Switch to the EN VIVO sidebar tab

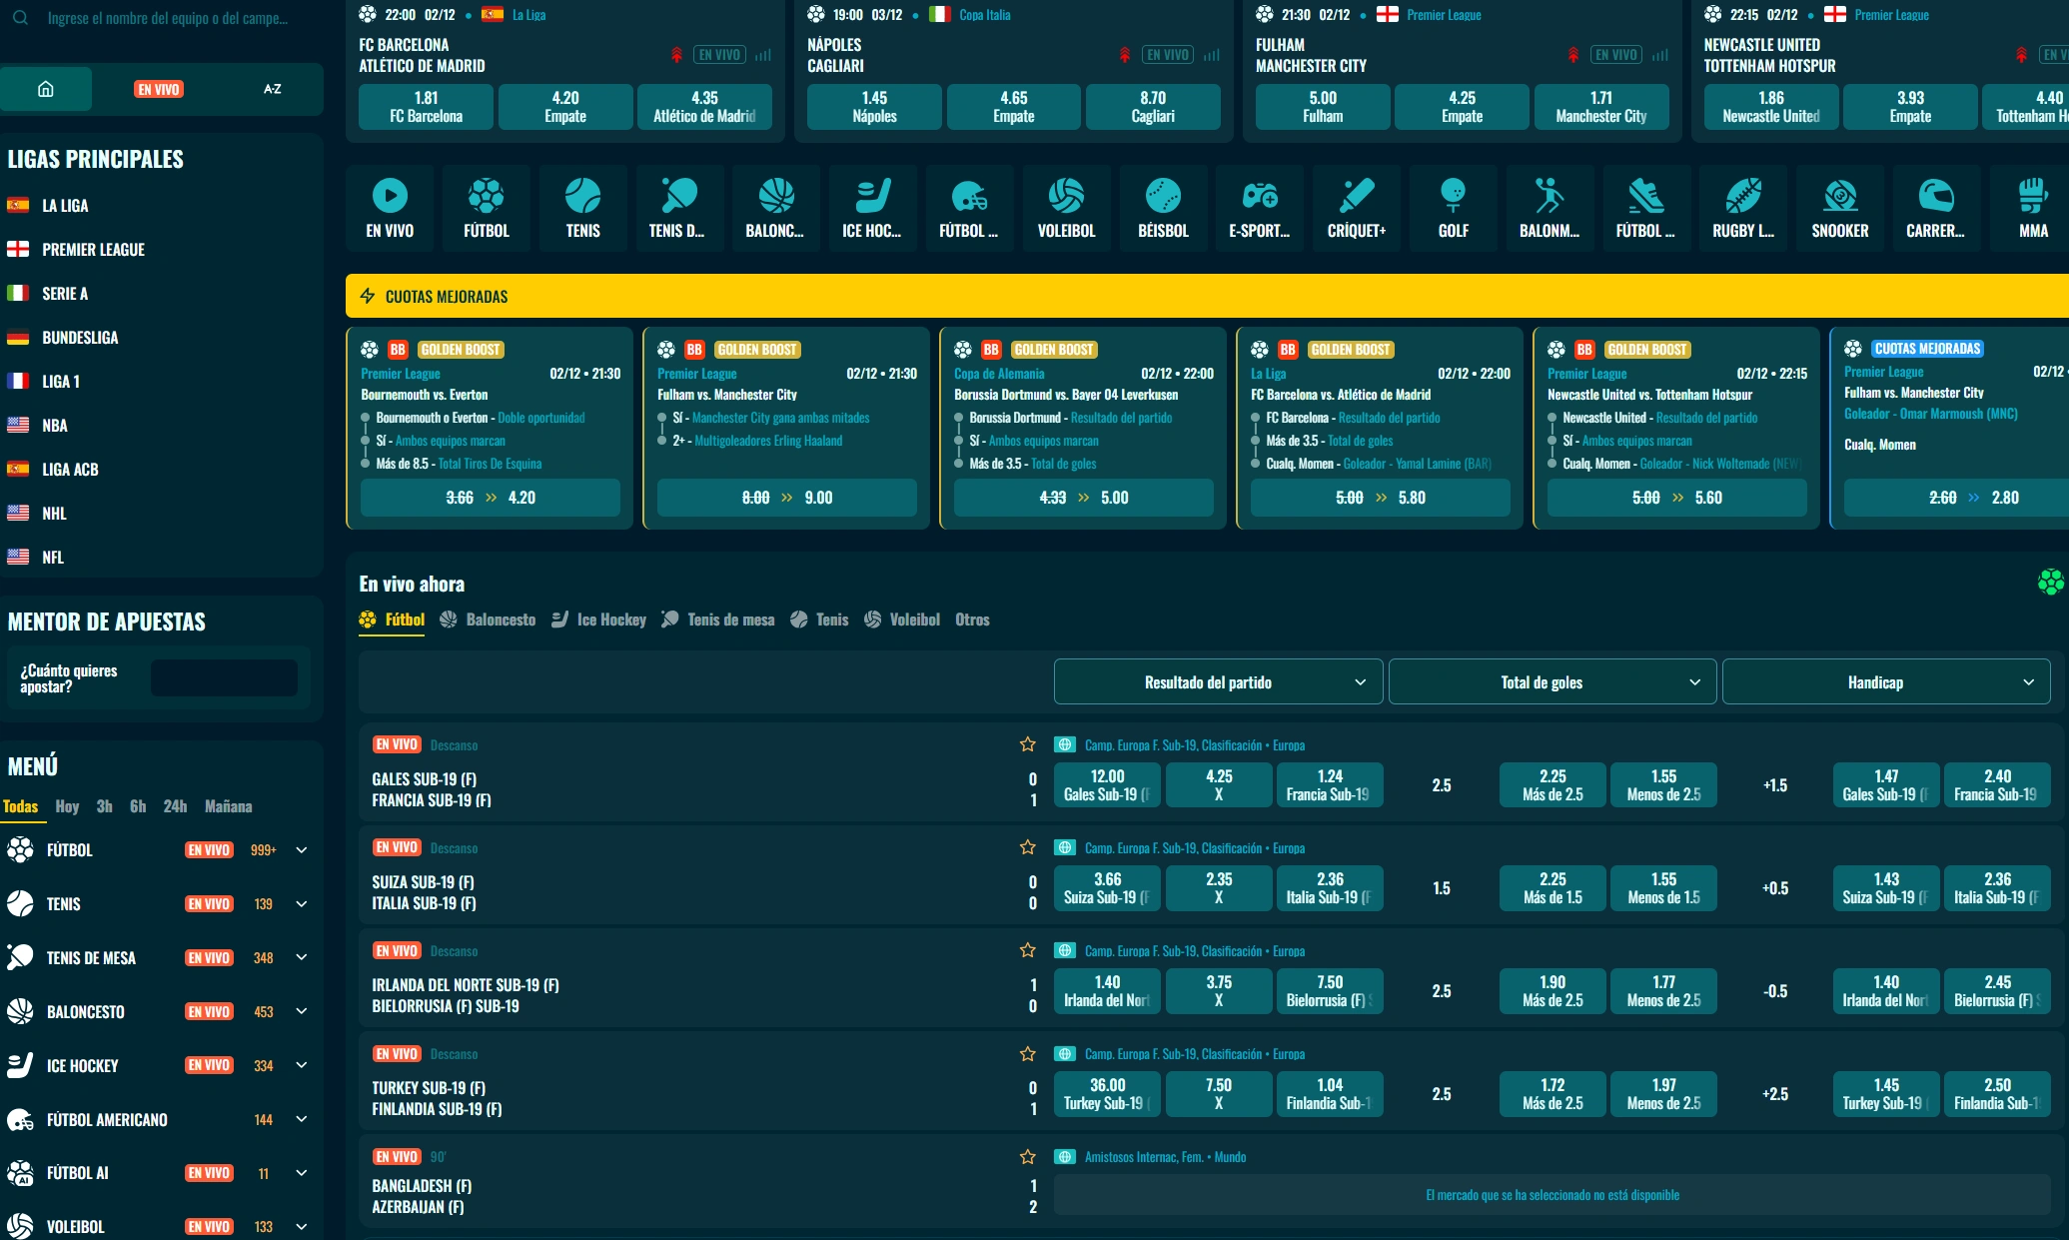[x=159, y=89]
